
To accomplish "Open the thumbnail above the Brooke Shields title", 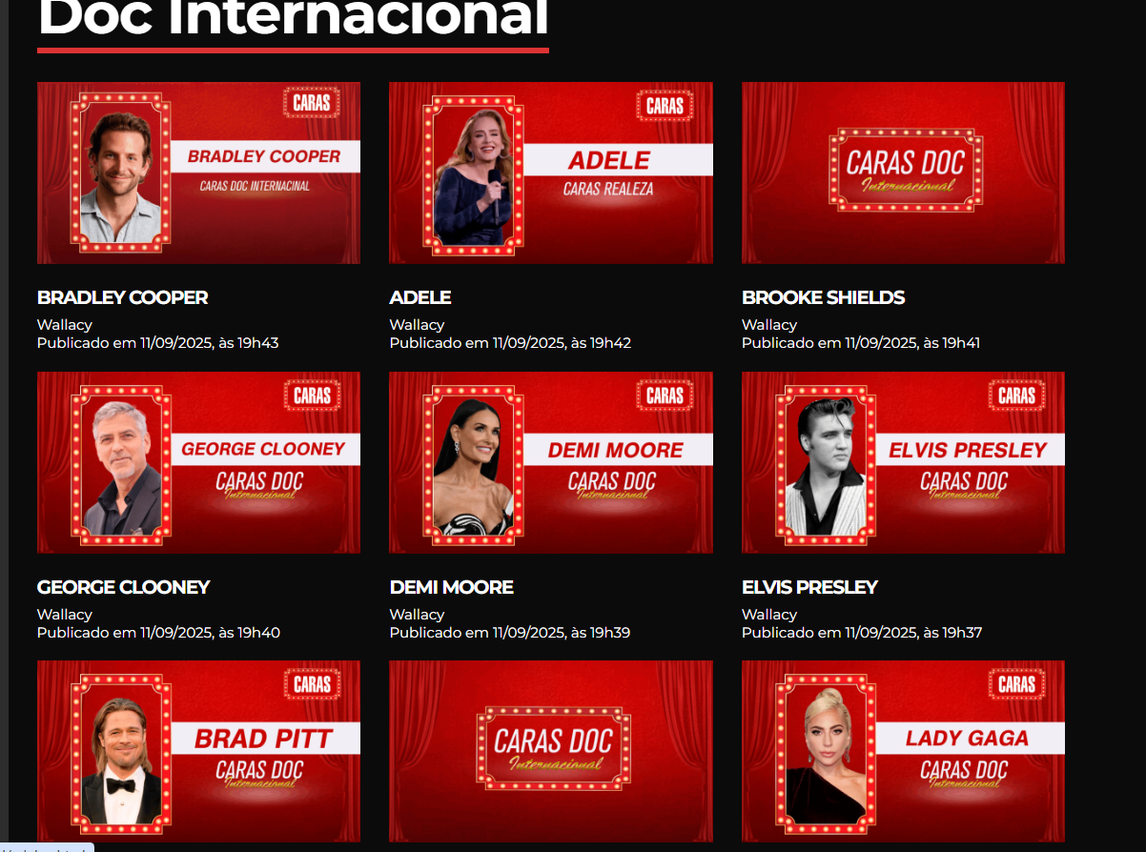I will coord(903,172).
